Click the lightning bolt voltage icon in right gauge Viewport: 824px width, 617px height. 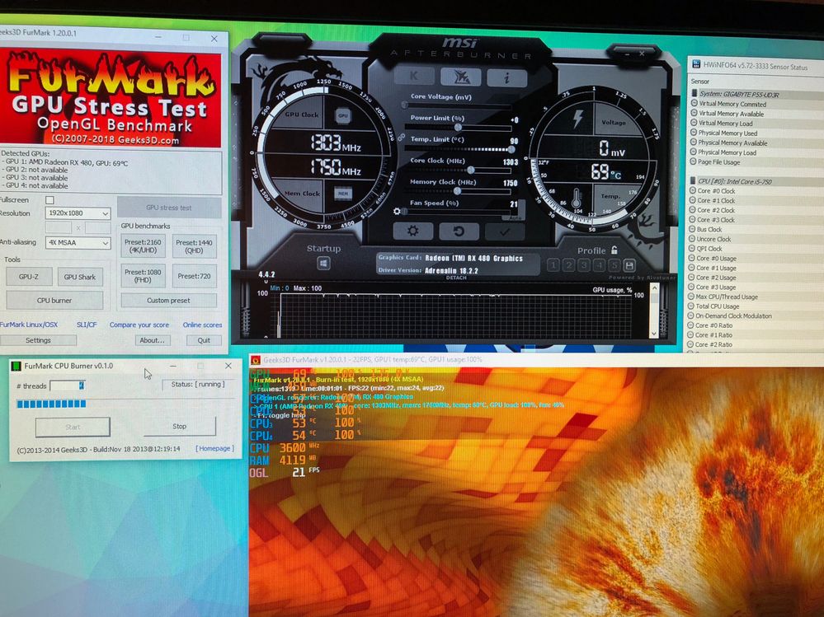click(577, 119)
